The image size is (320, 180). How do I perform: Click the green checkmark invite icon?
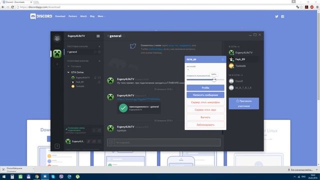pos(123,108)
